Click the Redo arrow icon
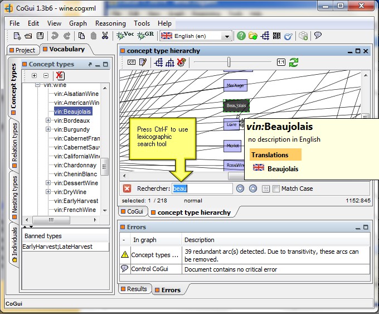This screenshot has height=314, width=379. (67, 36)
